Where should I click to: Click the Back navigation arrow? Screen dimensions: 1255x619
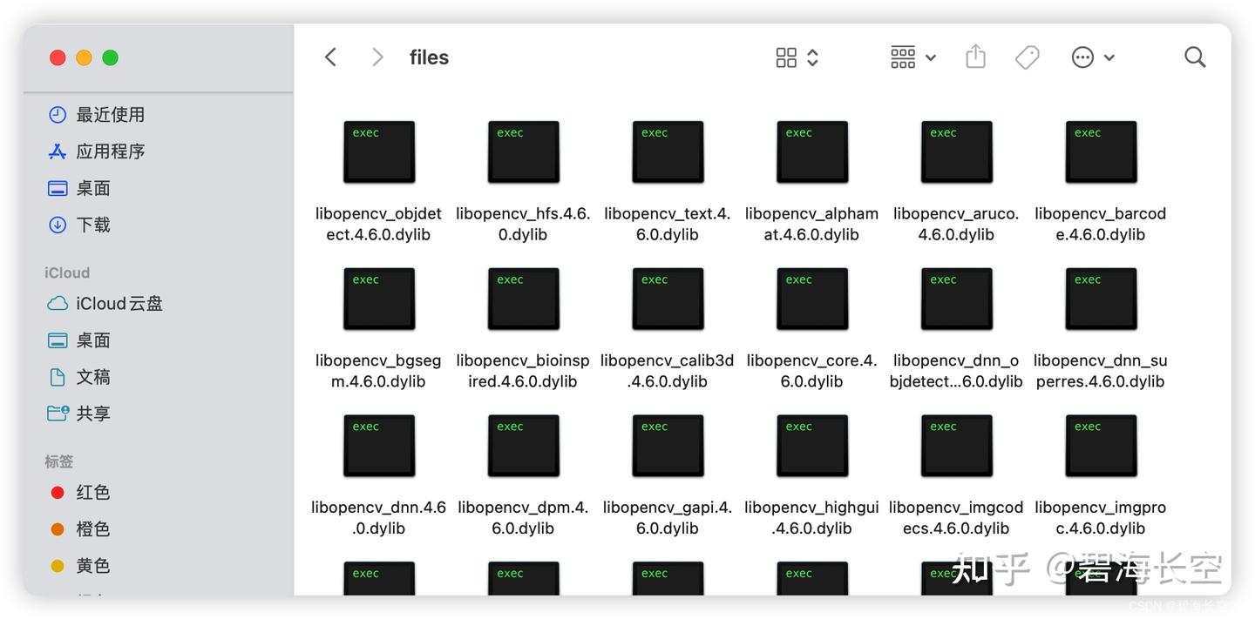point(331,57)
